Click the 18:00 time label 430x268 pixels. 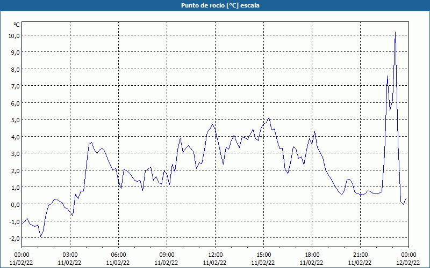click(312, 255)
